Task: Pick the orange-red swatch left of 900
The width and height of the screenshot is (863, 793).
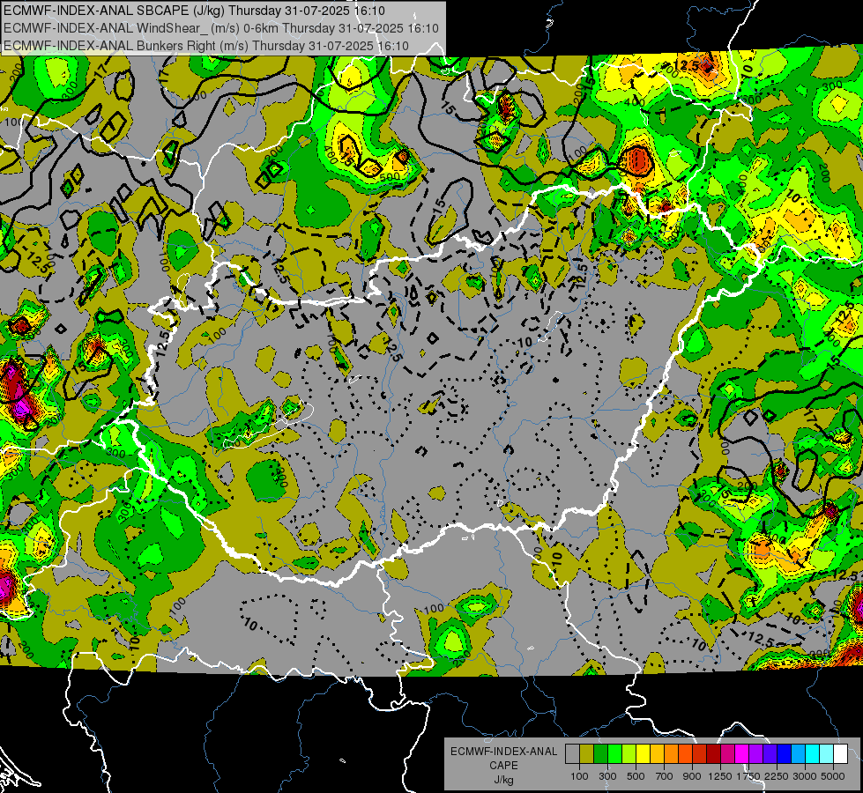Action: coord(685,754)
